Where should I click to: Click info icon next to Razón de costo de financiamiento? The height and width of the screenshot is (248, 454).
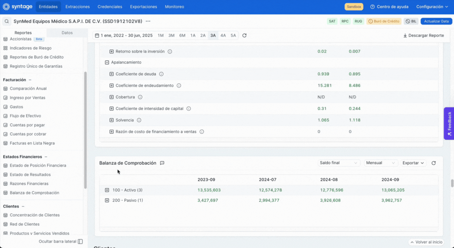[202, 132]
